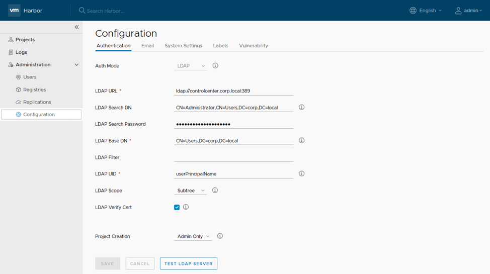Open the LDAP Scope Subtree dropdown
The image size is (490, 274).
pos(190,191)
